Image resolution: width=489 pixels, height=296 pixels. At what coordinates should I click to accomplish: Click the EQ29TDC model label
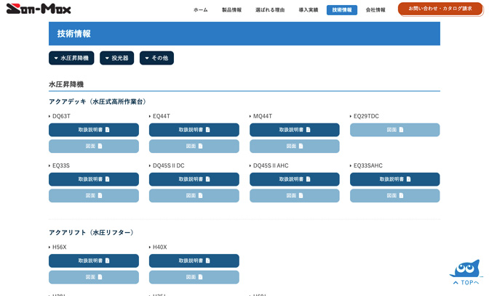click(366, 116)
